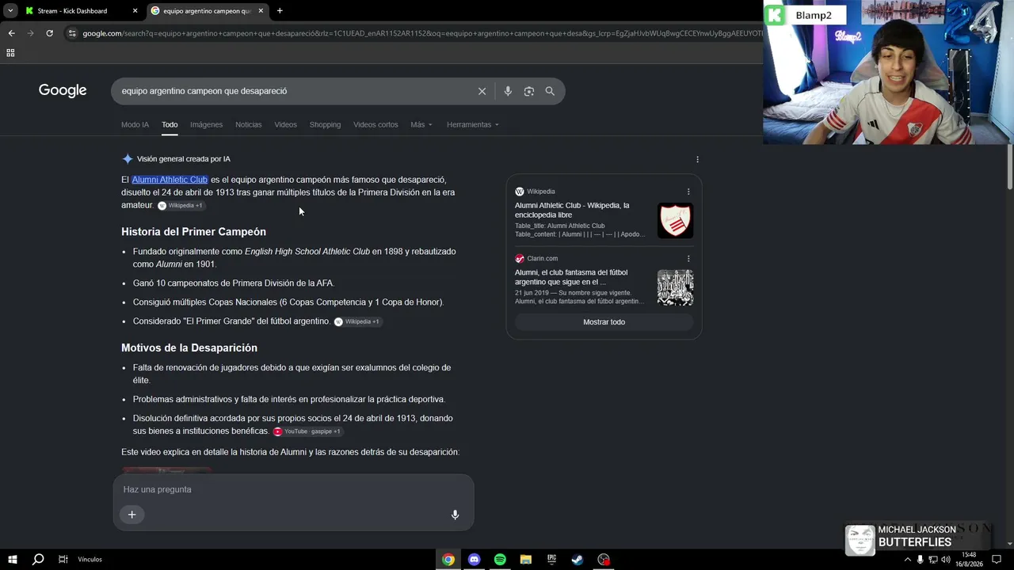Open the notification center icon
The width and height of the screenshot is (1014, 570).
click(997, 560)
